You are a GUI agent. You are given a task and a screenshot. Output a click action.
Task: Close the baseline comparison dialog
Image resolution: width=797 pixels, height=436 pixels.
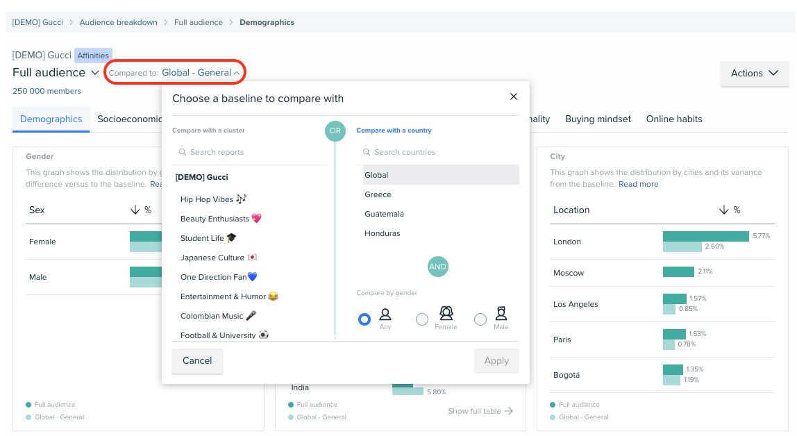(x=513, y=97)
